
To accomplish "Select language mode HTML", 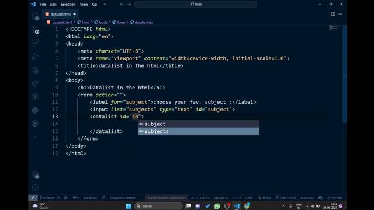I will (264, 198).
